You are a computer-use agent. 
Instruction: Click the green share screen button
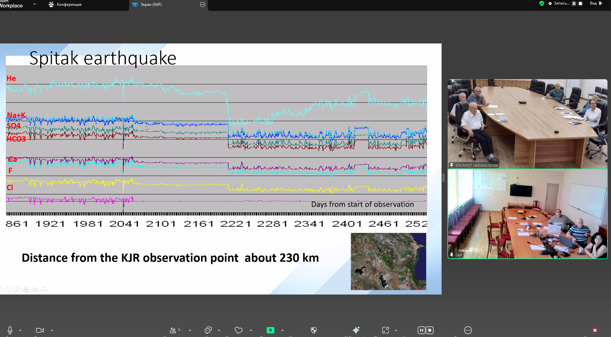[x=270, y=330]
